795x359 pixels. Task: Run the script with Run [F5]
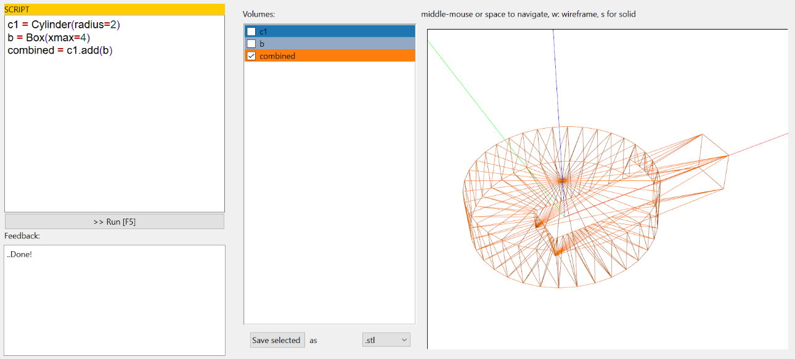click(x=114, y=222)
